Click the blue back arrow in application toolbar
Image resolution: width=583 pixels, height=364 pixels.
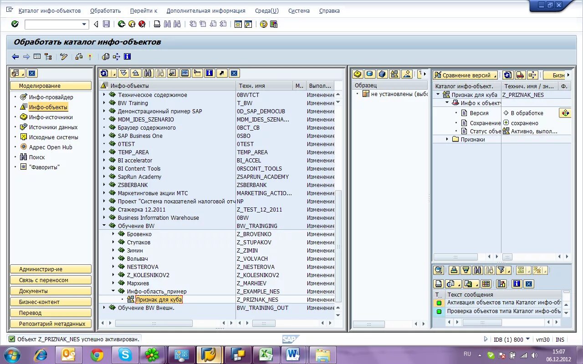coord(15,56)
